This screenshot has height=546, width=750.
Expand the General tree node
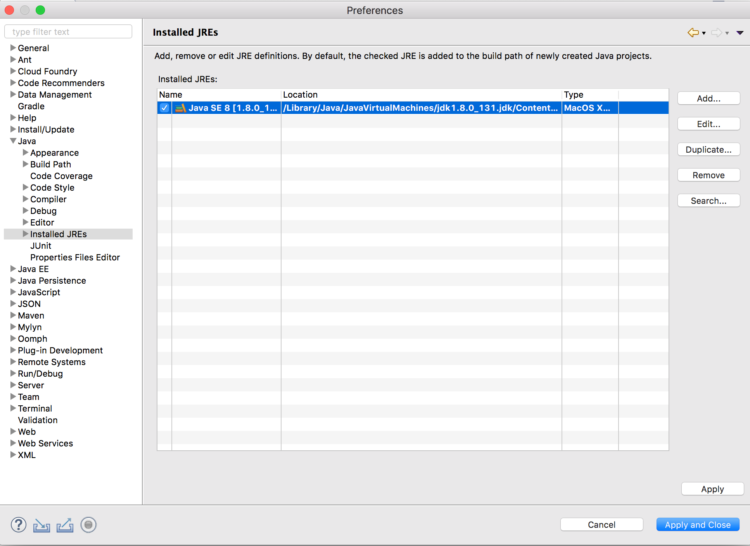coord(13,48)
